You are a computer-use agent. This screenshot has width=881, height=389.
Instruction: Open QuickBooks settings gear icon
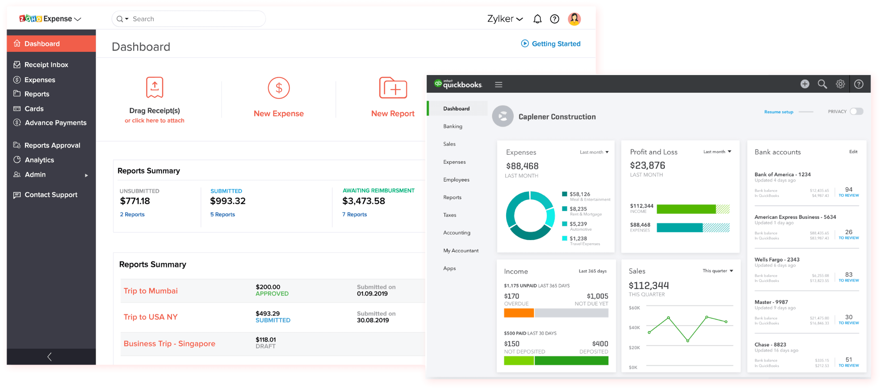pos(840,84)
